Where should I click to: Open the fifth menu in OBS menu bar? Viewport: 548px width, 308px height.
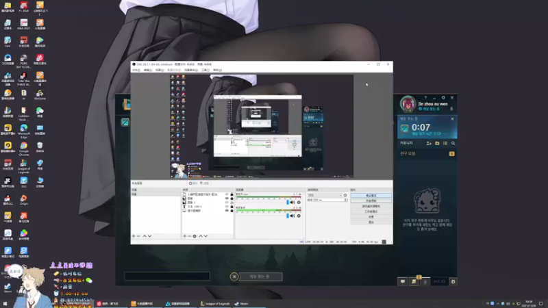tap(191, 70)
